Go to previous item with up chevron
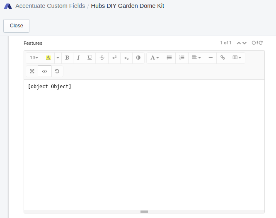 (239, 43)
